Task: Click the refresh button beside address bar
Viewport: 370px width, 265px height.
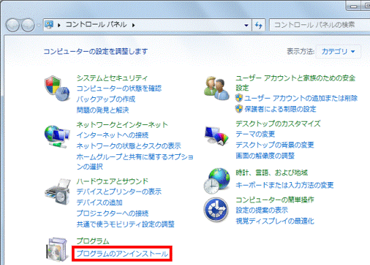Action: pyautogui.click(x=259, y=24)
